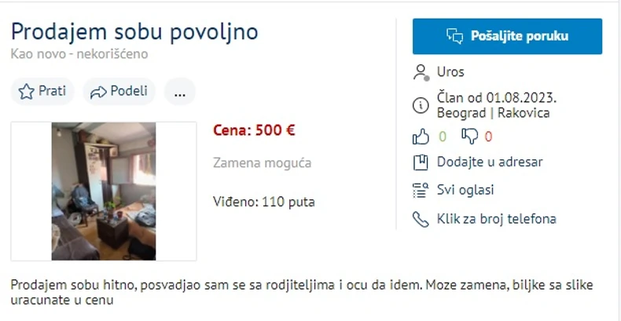
Task: Click the ad title Prodajem sobu povoljno
Action: click(x=134, y=32)
